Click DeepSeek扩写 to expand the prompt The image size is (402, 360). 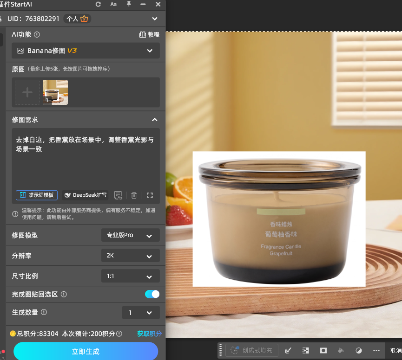tap(85, 195)
